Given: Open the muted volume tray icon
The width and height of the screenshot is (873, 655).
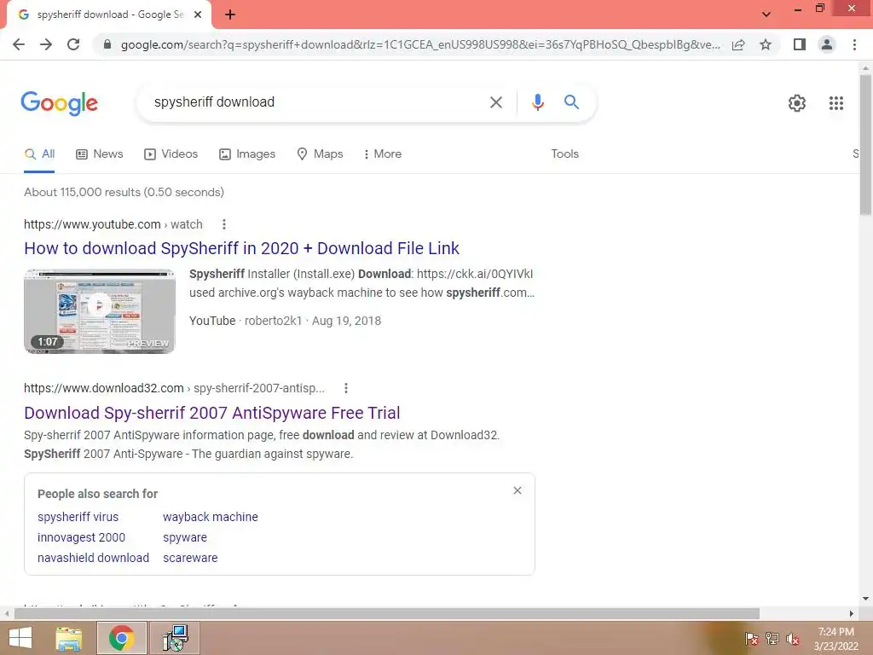Looking at the screenshot, I should [x=793, y=638].
